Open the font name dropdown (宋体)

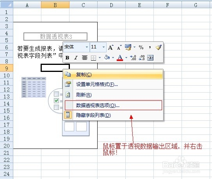87,47
